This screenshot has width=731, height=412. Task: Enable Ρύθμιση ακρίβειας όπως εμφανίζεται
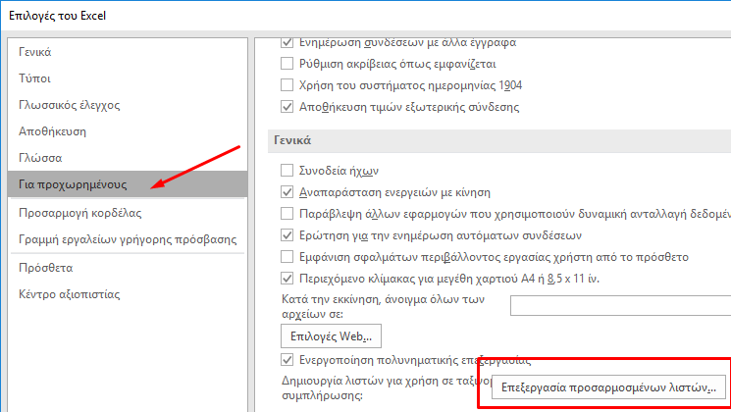(x=287, y=64)
